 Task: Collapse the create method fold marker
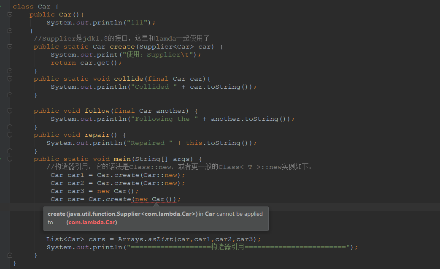click(x=10, y=46)
